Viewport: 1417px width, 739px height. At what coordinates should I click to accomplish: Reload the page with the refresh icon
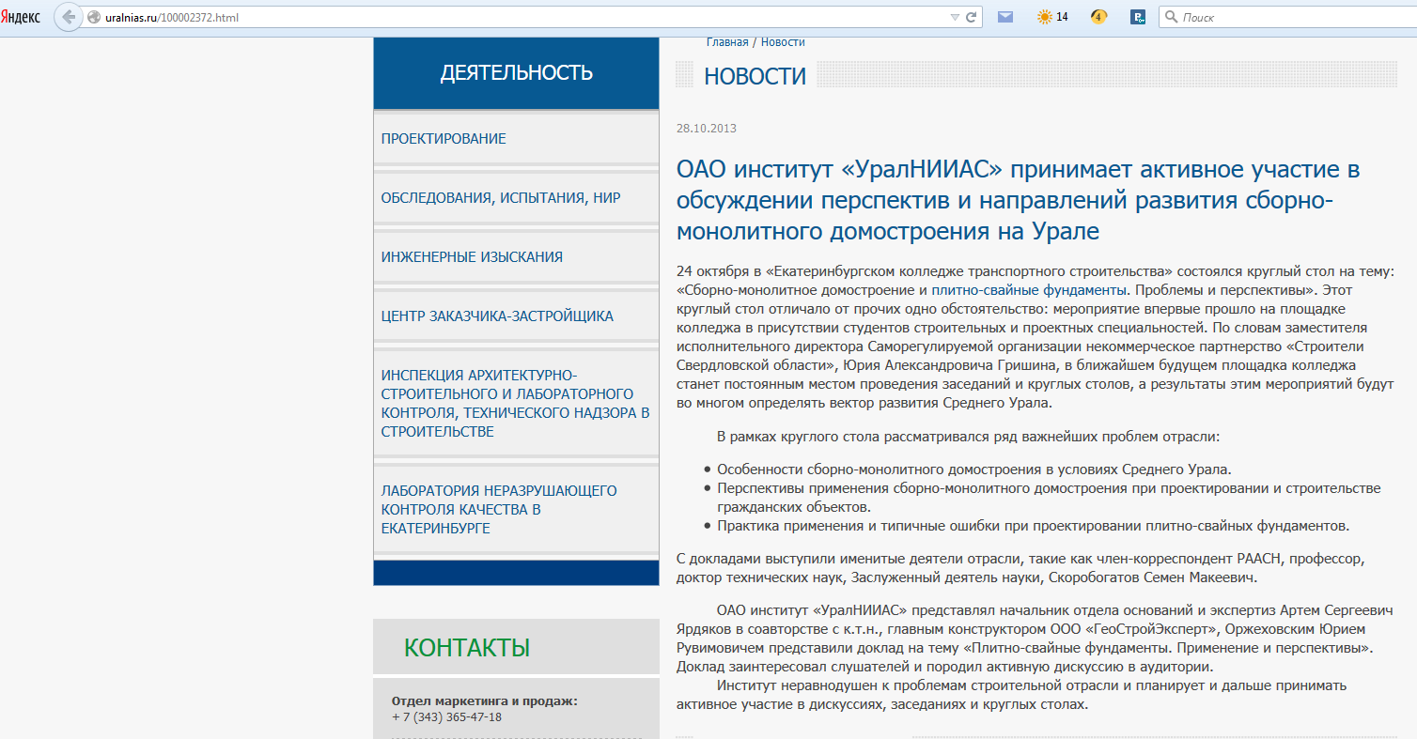[x=973, y=17]
